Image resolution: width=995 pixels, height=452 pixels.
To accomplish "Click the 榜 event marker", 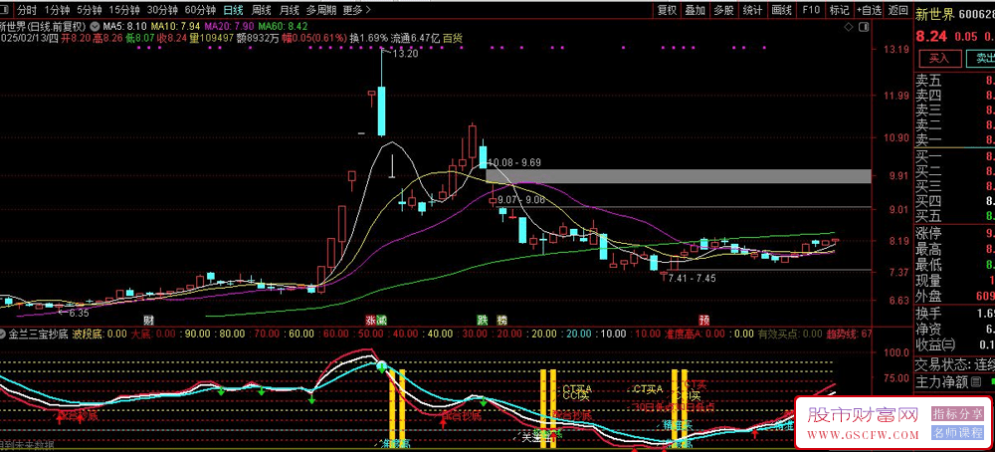I will pyautogui.click(x=502, y=320).
